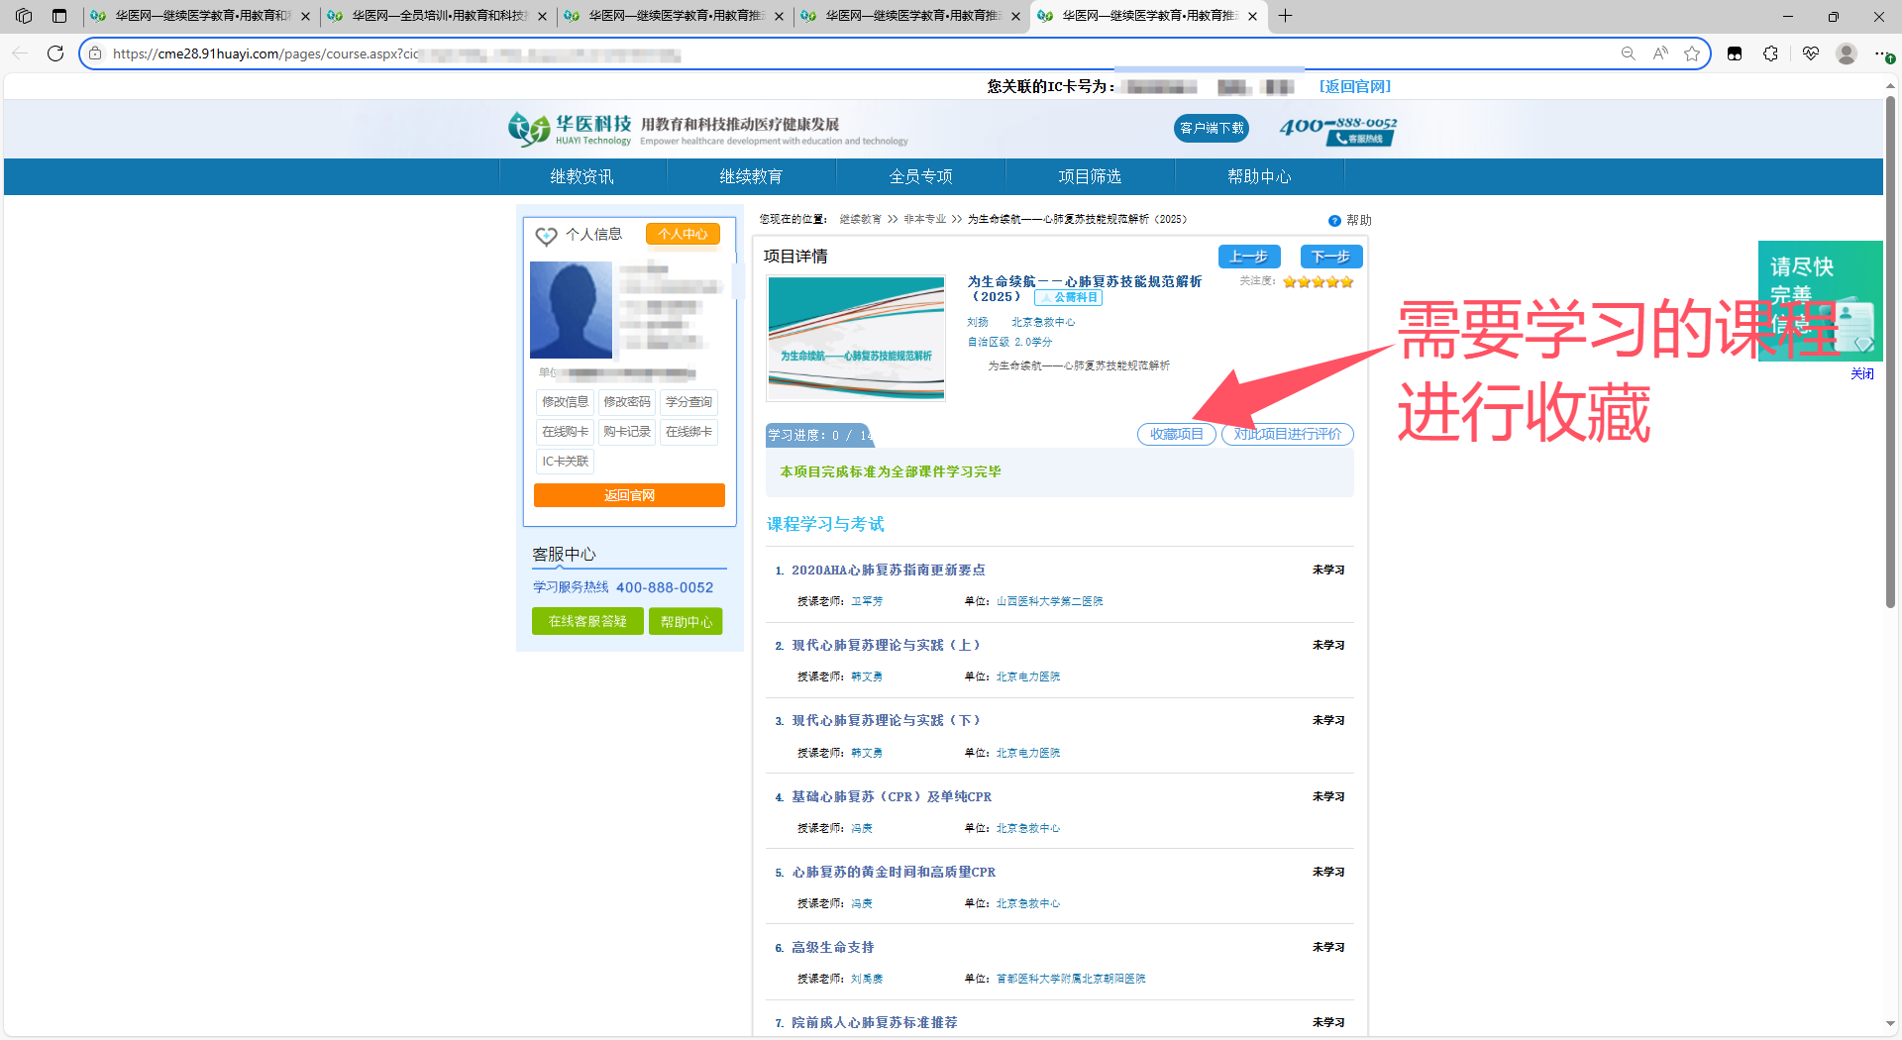Click the page vertical scrollbar
Image resolution: width=1902 pixels, height=1040 pixels.
pos(1890,352)
